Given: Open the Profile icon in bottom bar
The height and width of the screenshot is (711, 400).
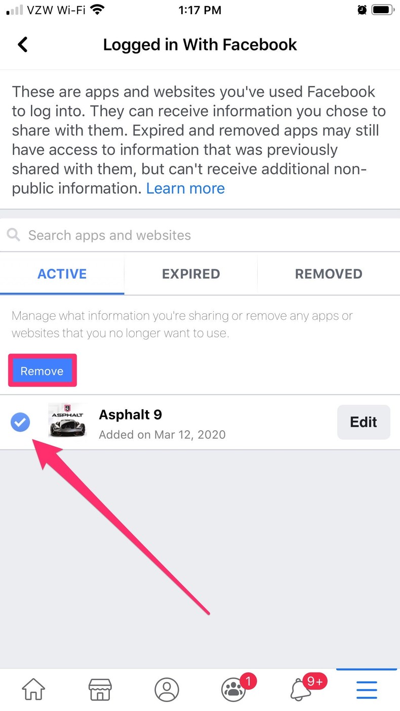Looking at the screenshot, I should pyautogui.click(x=167, y=689).
